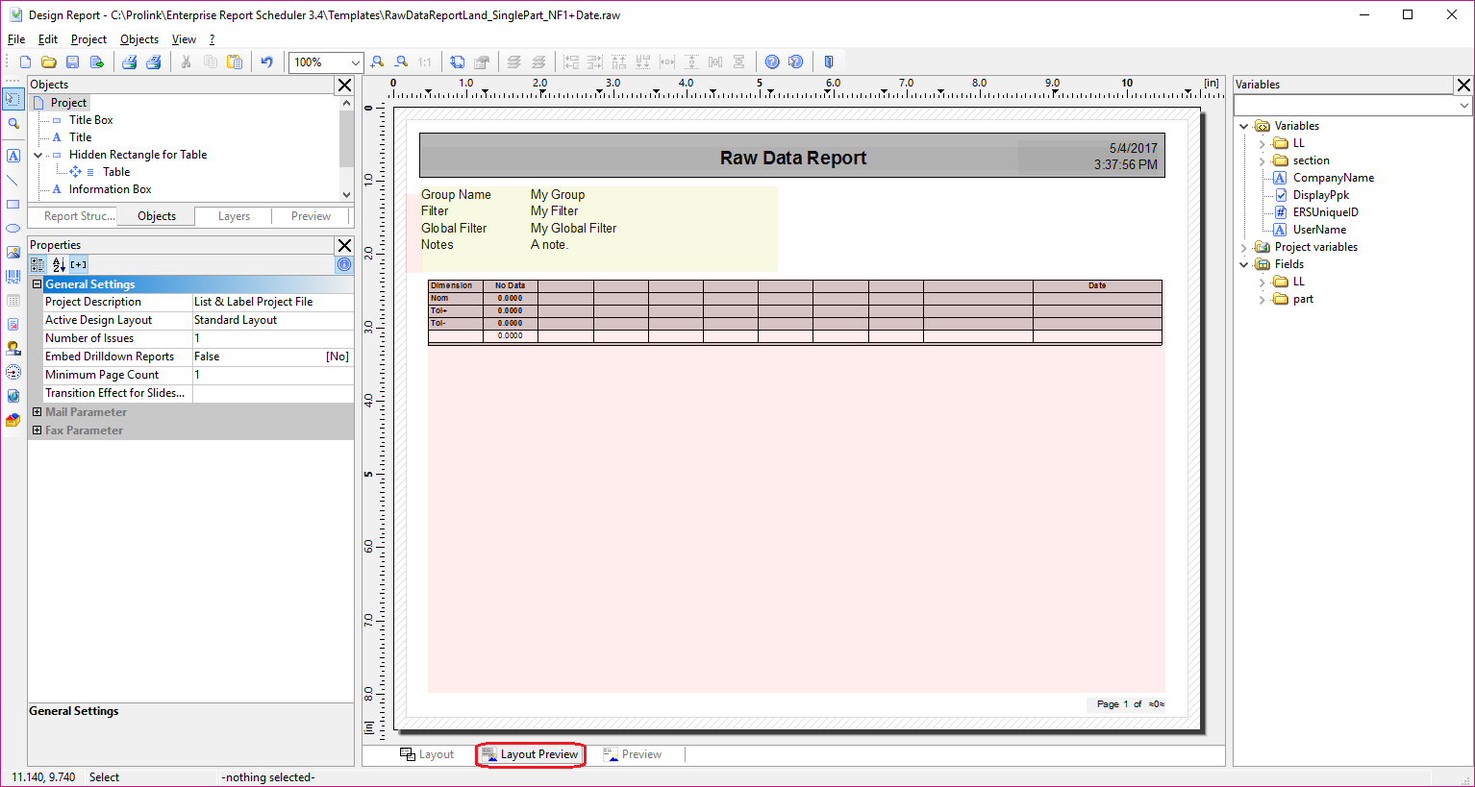Choose the Select pointer tool

(x=13, y=99)
